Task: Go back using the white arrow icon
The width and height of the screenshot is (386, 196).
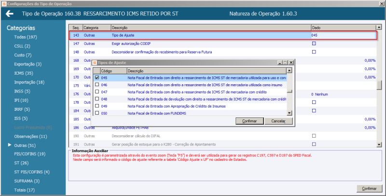Action: coord(10,14)
